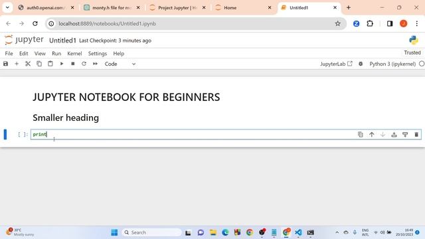The height and width of the screenshot is (239, 425).
Task: Bookmark this page with the star
Action: click(x=337, y=24)
